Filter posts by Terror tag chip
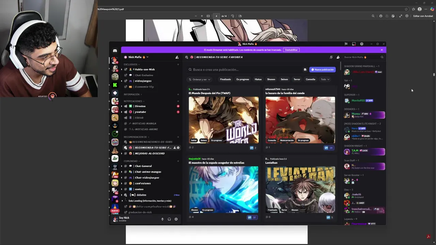The image size is (436, 245). click(x=297, y=79)
